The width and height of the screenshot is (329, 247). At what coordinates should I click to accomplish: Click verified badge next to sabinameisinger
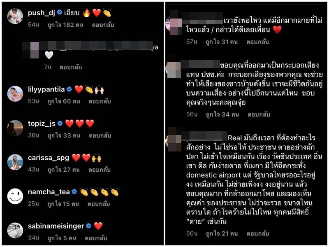pos(89,226)
